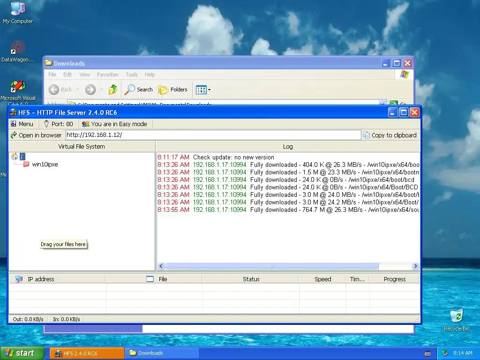Click the network tray icon by the clock
This screenshot has width=480, height=360.
coord(445,353)
